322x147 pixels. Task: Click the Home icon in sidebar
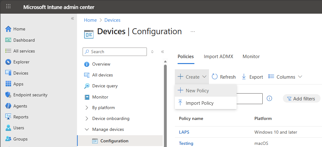pos(8,29)
